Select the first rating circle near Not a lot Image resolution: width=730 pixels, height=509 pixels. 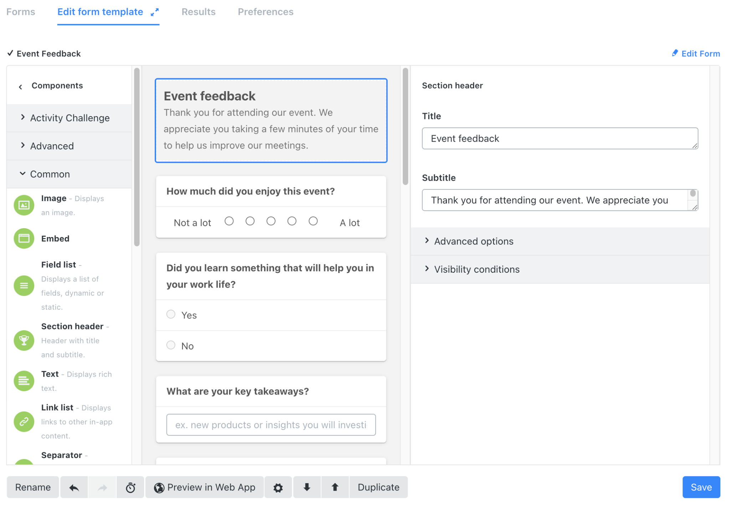coord(229,221)
